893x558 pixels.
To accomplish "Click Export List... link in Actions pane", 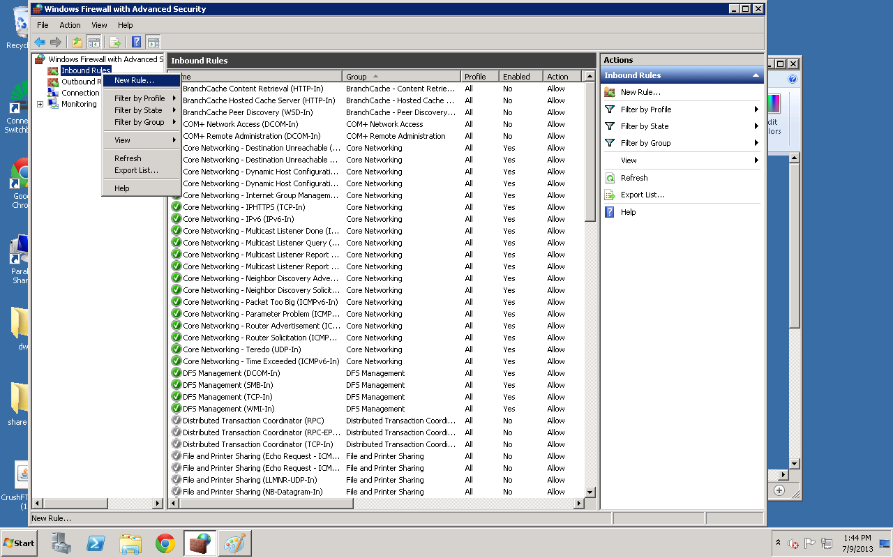I will point(643,195).
